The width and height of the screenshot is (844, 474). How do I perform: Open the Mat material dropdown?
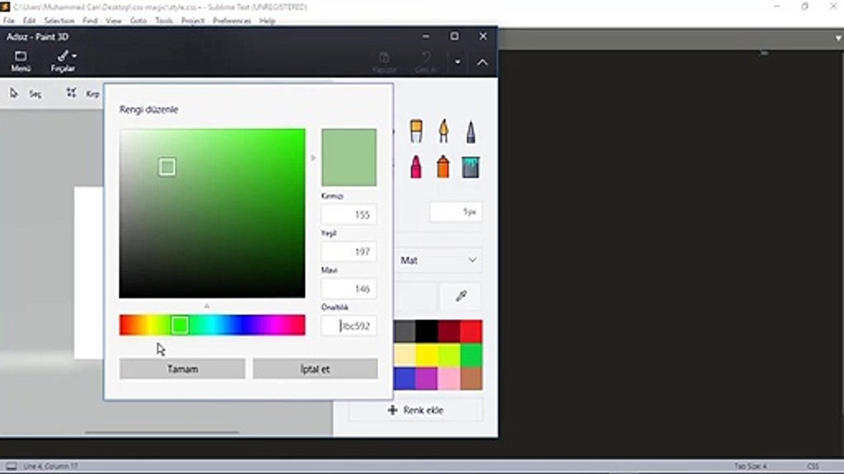[438, 260]
